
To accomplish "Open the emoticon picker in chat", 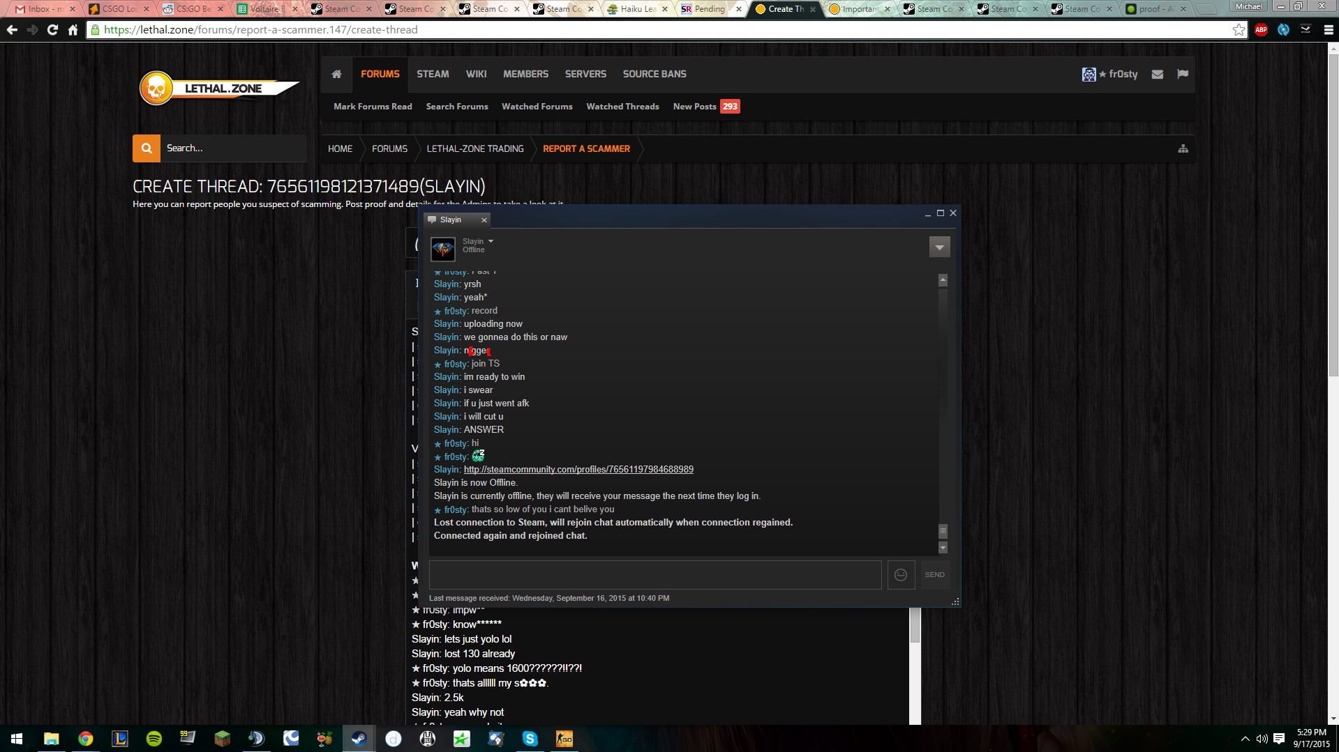I will click(x=900, y=575).
